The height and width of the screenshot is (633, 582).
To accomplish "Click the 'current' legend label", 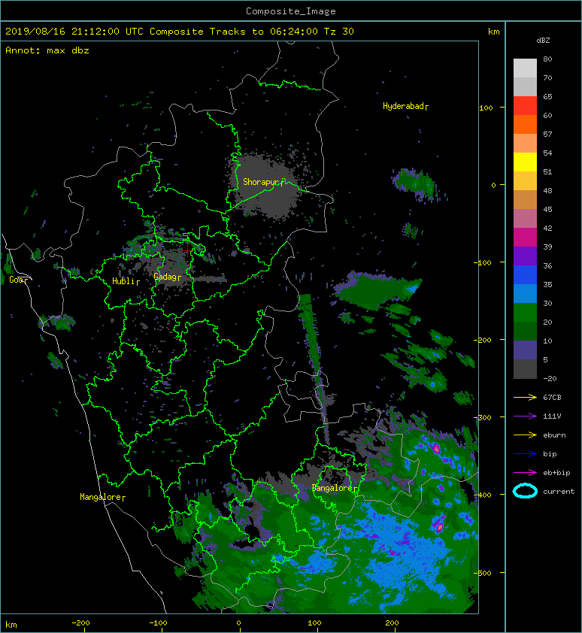I will (559, 492).
